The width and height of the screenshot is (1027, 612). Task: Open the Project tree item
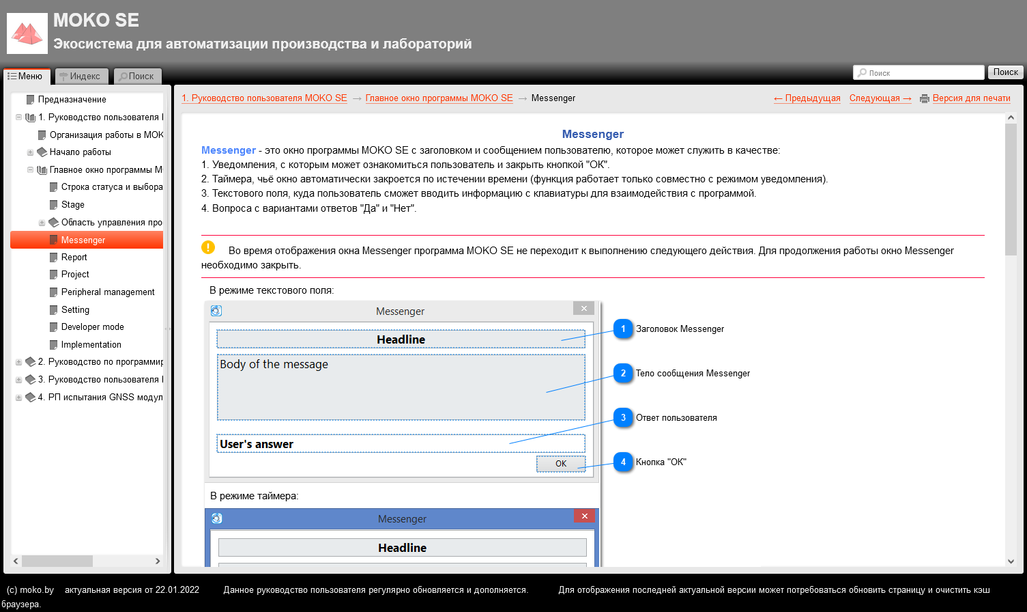click(75, 275)
